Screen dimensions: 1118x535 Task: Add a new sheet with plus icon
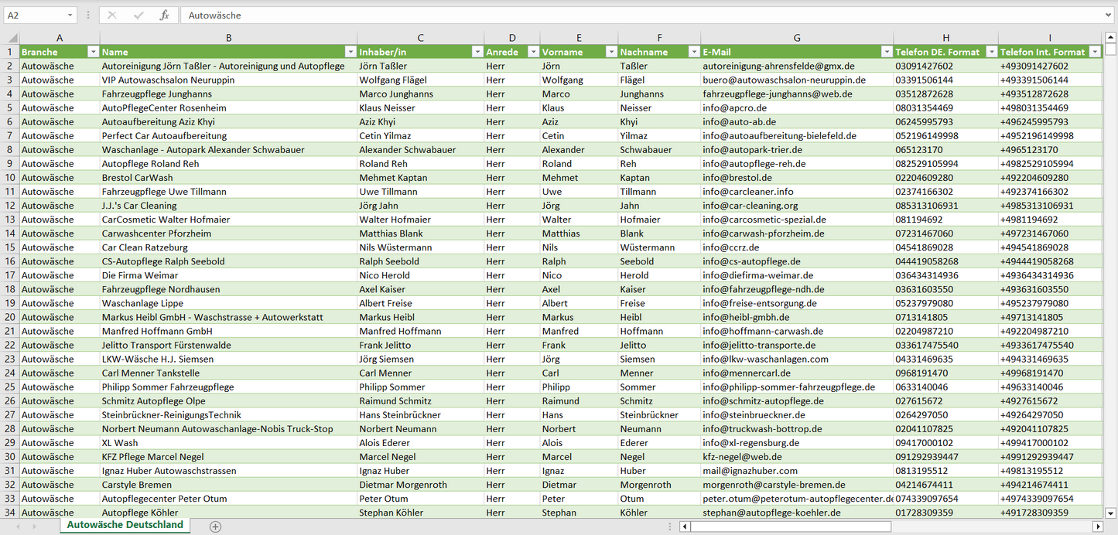[x=215, y=526]
